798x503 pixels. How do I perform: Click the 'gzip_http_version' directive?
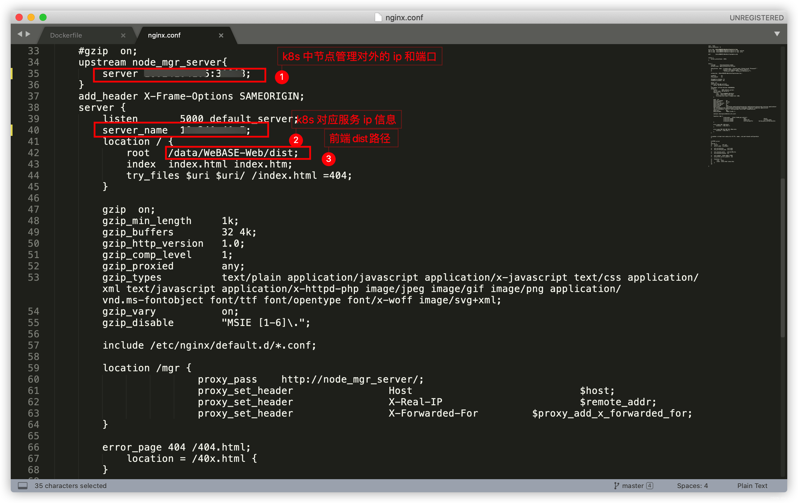click(x=153, y=243)
